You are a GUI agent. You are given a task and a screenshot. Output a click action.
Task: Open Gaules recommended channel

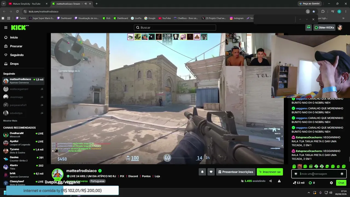pos(23,159)
